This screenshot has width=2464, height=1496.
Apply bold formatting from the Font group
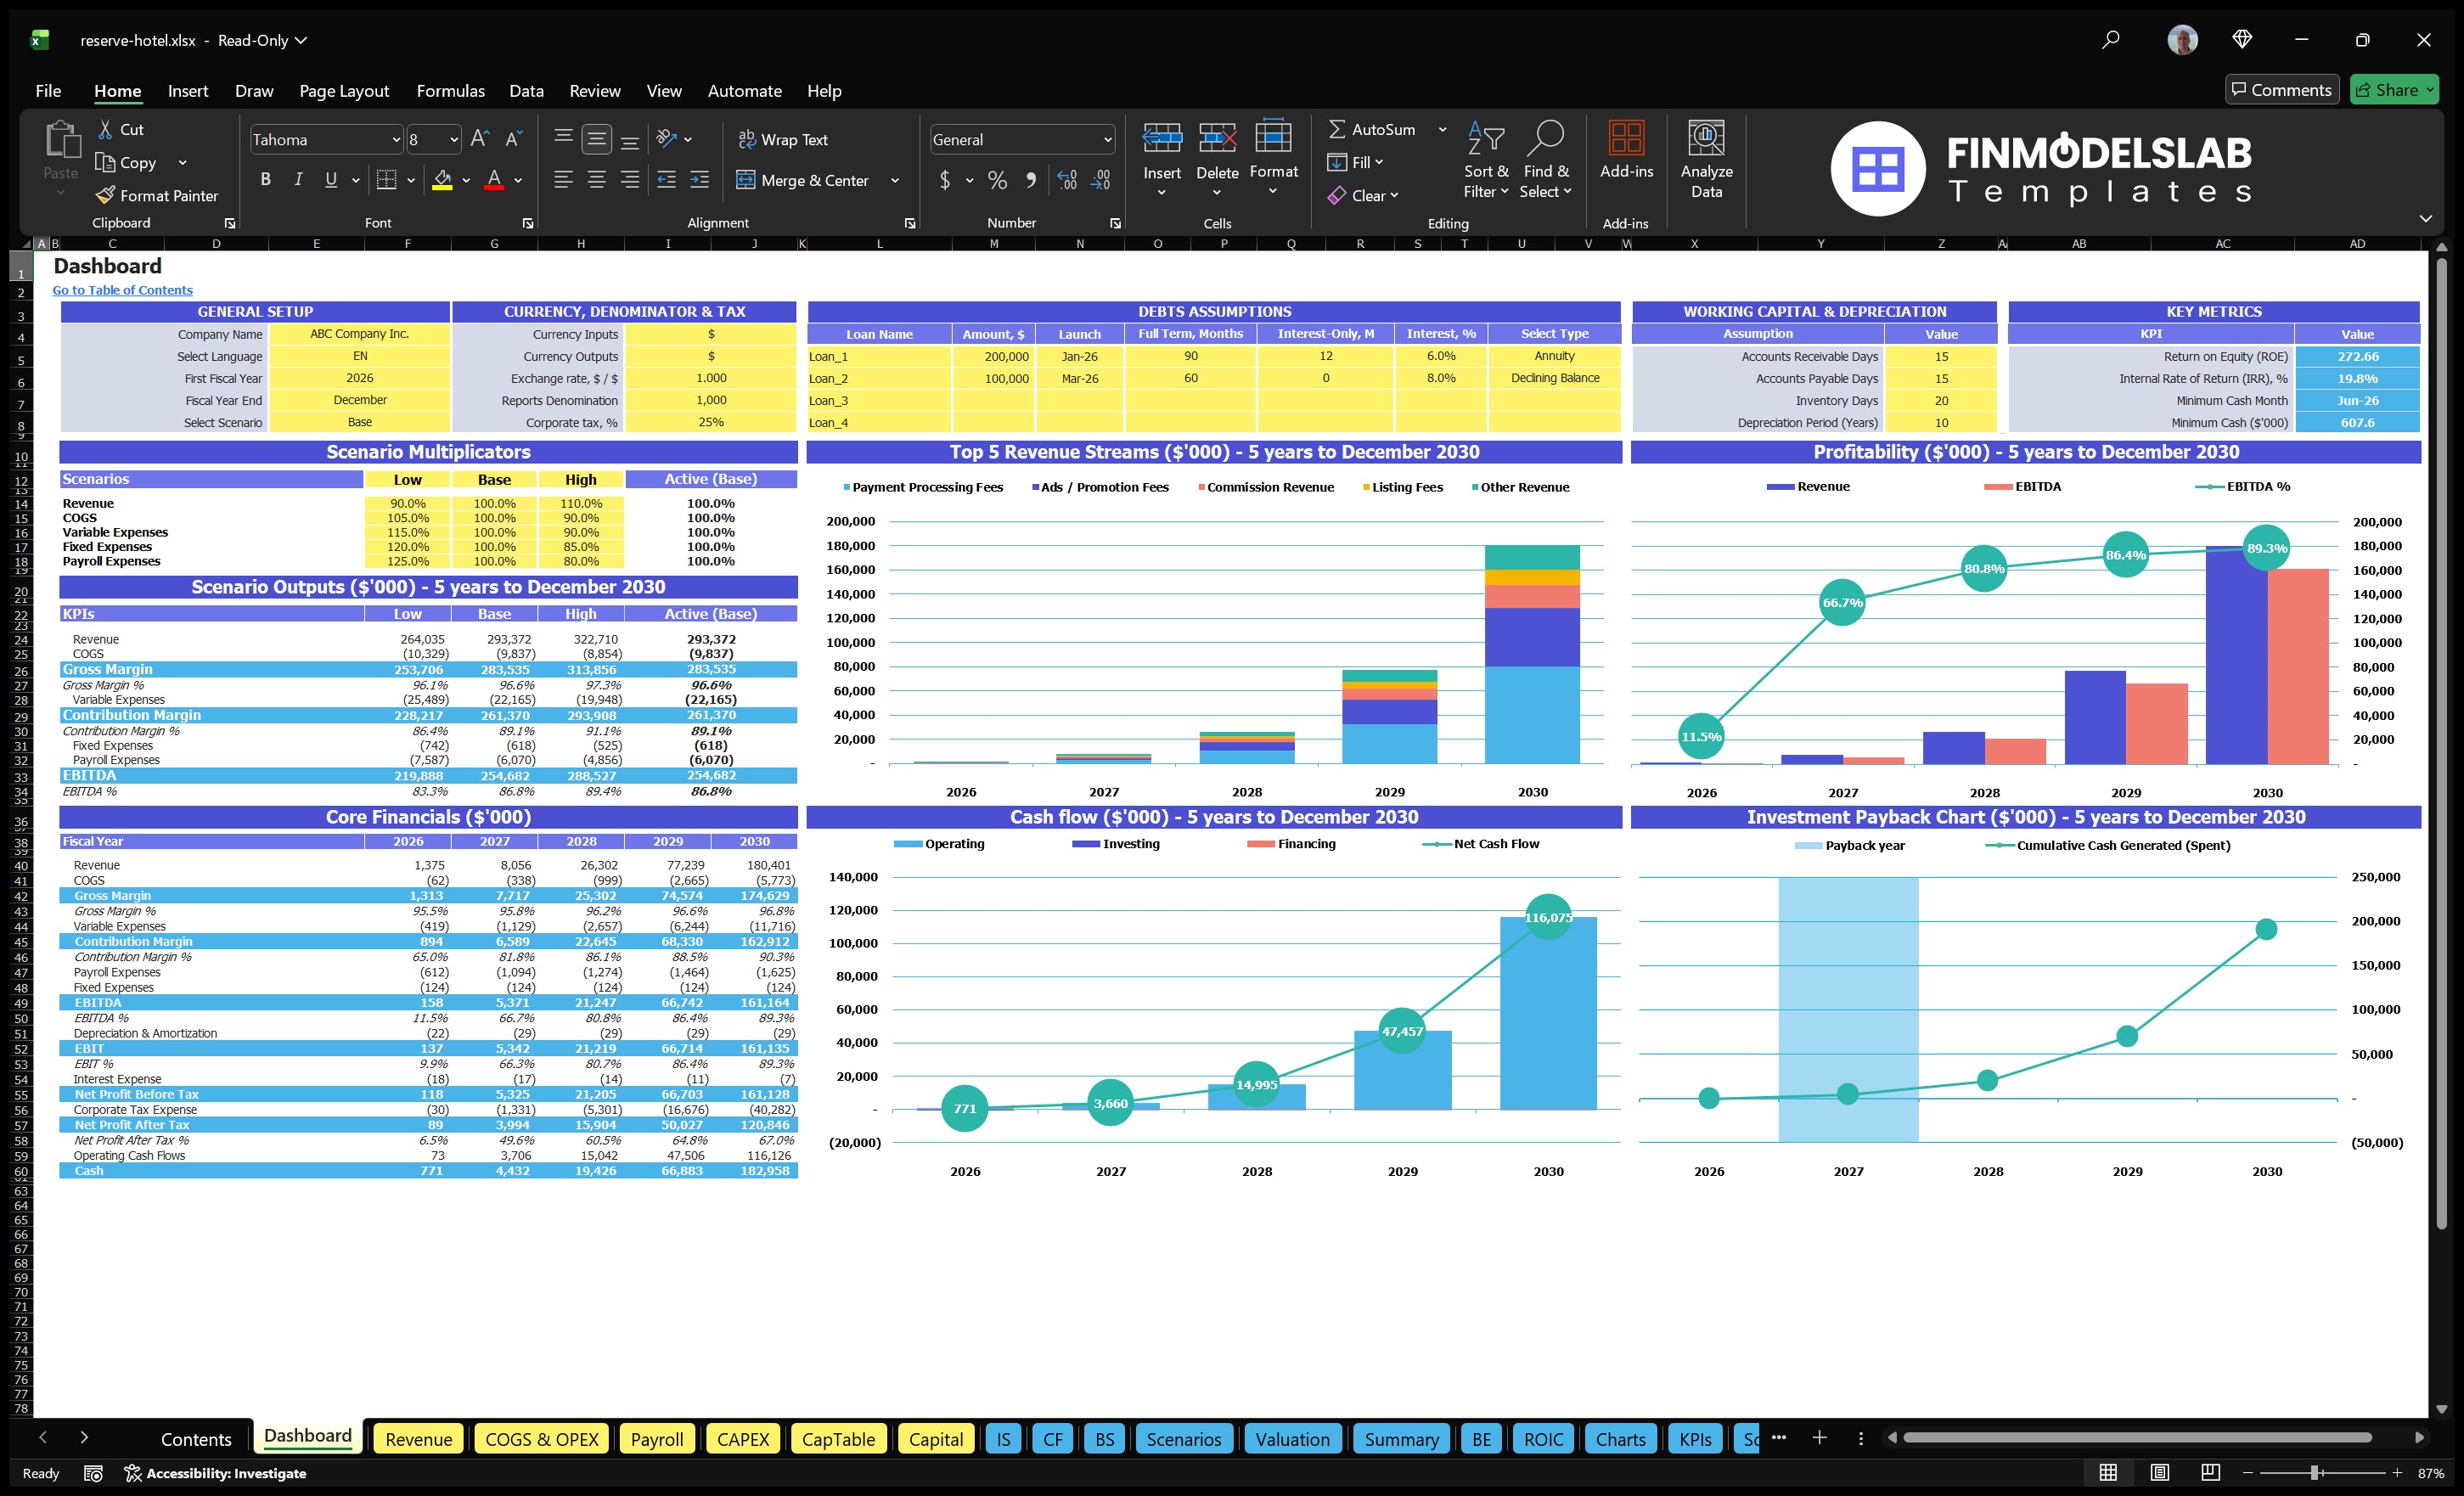(265, 180)
